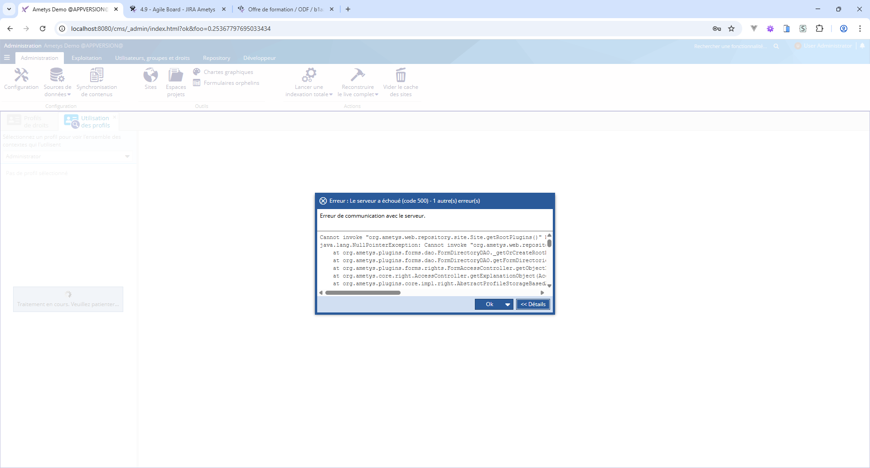This screenshot has width=870, height=468.
Task: Click the Chartes graphiques palette icon
Action: click(x=197, y=72)
